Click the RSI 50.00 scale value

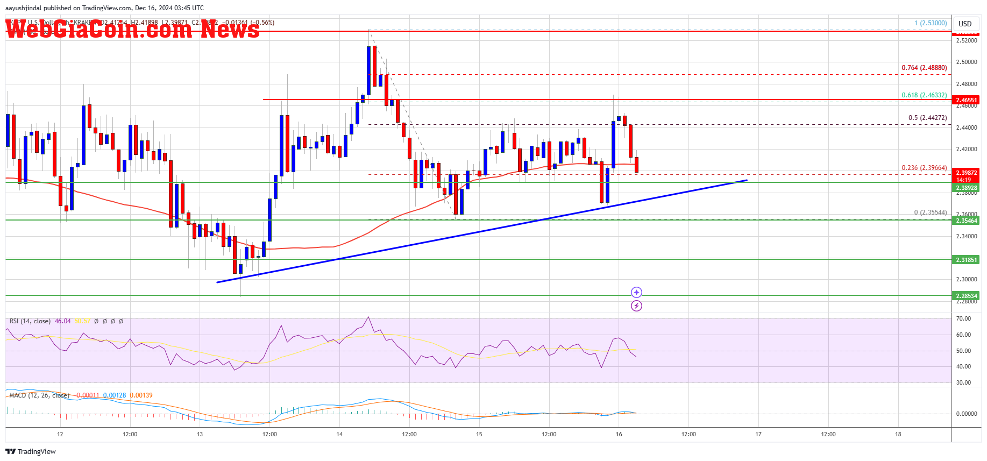point(964,351)
